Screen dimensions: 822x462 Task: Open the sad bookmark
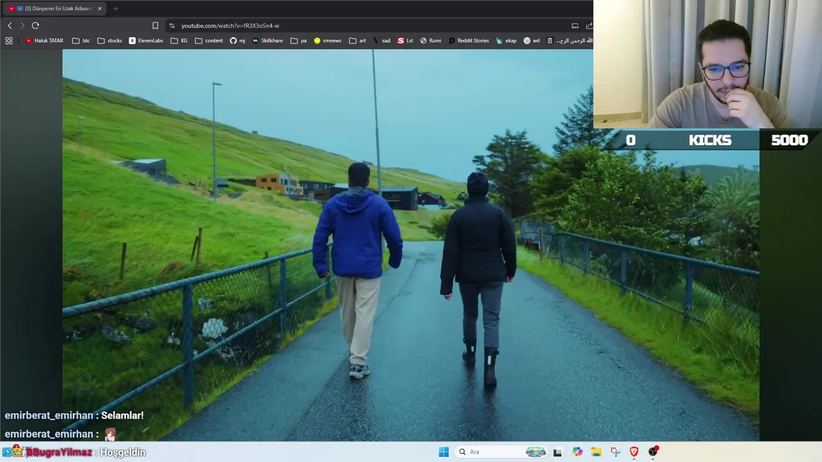(x=381, y=40)
